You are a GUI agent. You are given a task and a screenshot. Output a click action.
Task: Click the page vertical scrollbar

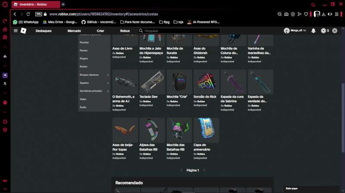(x=343, y=118)
